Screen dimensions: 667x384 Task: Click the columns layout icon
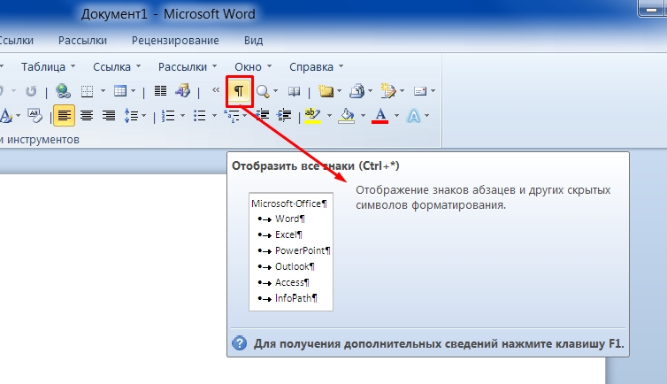click(160, 90)
